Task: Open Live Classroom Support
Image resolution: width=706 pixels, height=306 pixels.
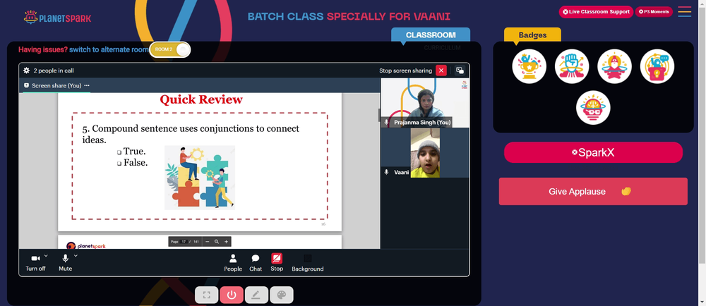Action: click(596, 12)
